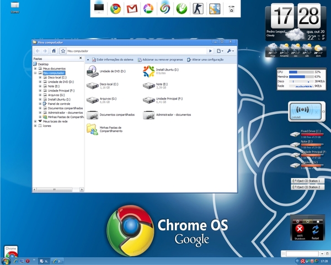Collapse the Meu computador tree node
Viewport: 331px width, 265px height.
click(35, 73)
